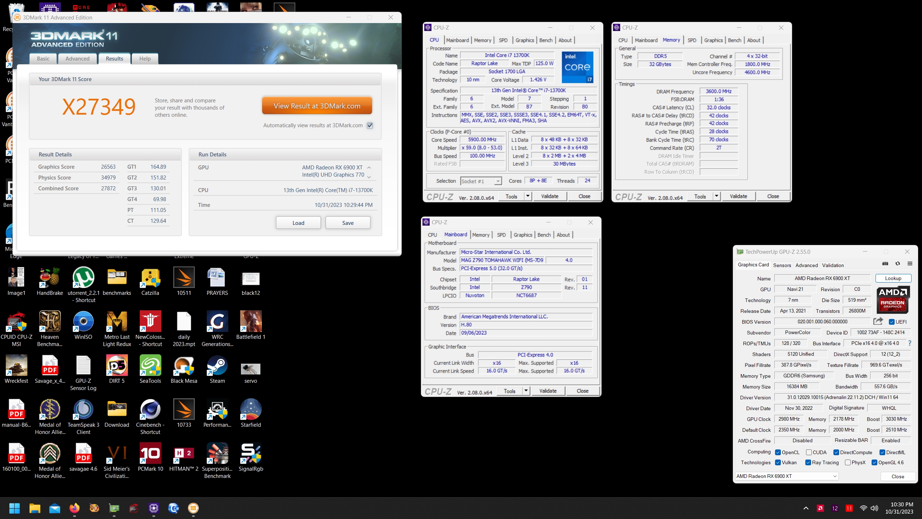Open the Socket #1 selection dropdown
The width and height of the screenshot is (922, 519).
pyautogui.click(x=481, y=181)
